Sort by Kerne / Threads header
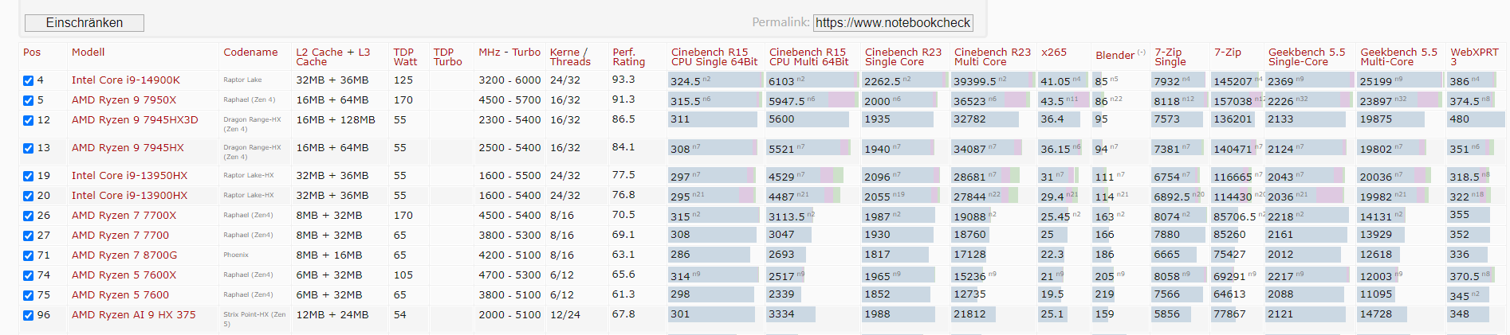The image size is (1510, 335). [x=570, y=56]
